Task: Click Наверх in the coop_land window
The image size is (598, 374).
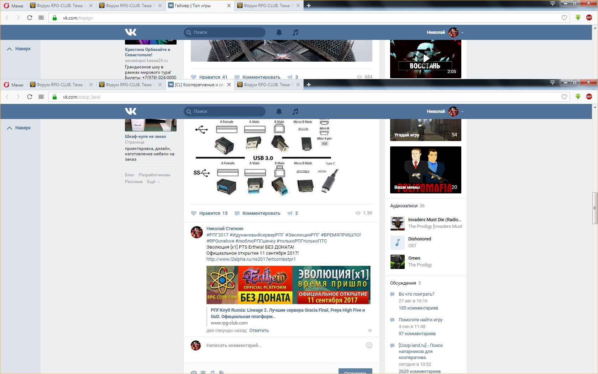Action: click(x=19, y=128)
